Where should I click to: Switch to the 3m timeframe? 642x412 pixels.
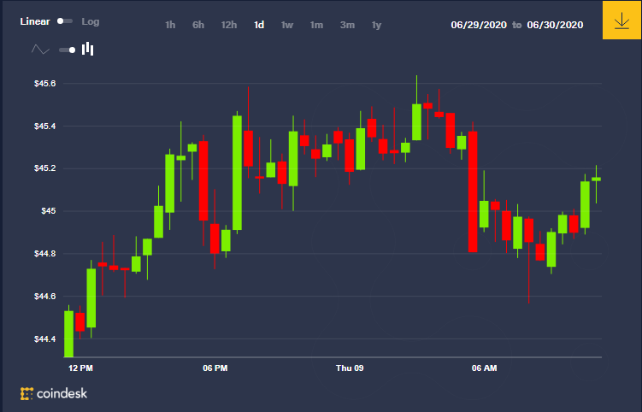347,25
